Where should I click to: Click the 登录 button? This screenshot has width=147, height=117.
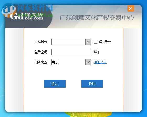coord(55,84)
